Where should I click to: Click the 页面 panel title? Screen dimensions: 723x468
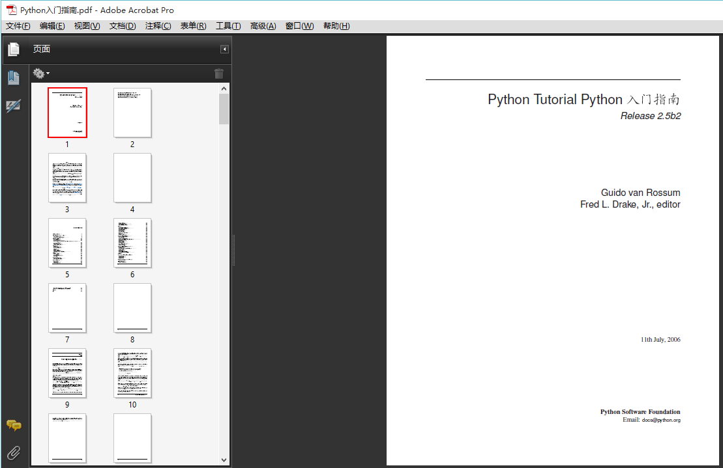(42, 49)
